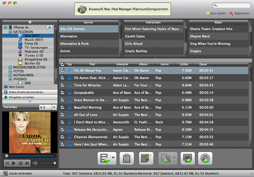Click the add file toolbar icon
The height and width of the screenshot is (177, 254).
[104, 158]
